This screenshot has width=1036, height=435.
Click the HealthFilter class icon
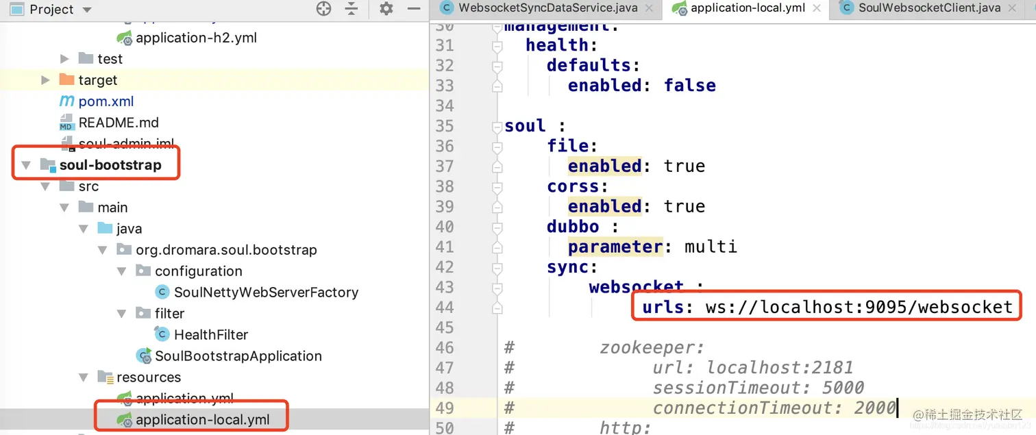click(162, 335)
